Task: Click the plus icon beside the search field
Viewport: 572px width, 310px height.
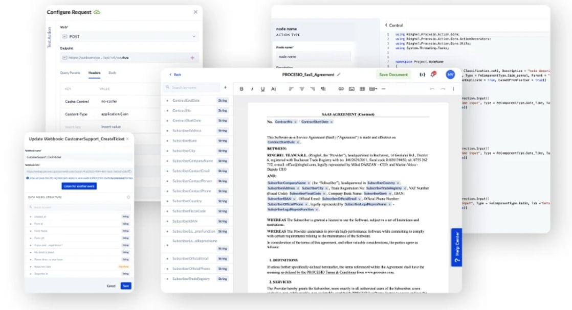Action: [225, 87]
